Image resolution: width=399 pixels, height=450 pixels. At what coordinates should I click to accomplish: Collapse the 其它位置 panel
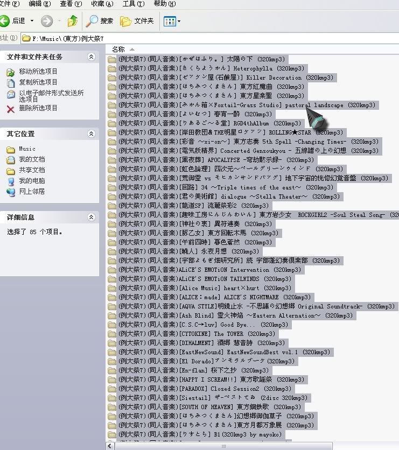point(91,134)
